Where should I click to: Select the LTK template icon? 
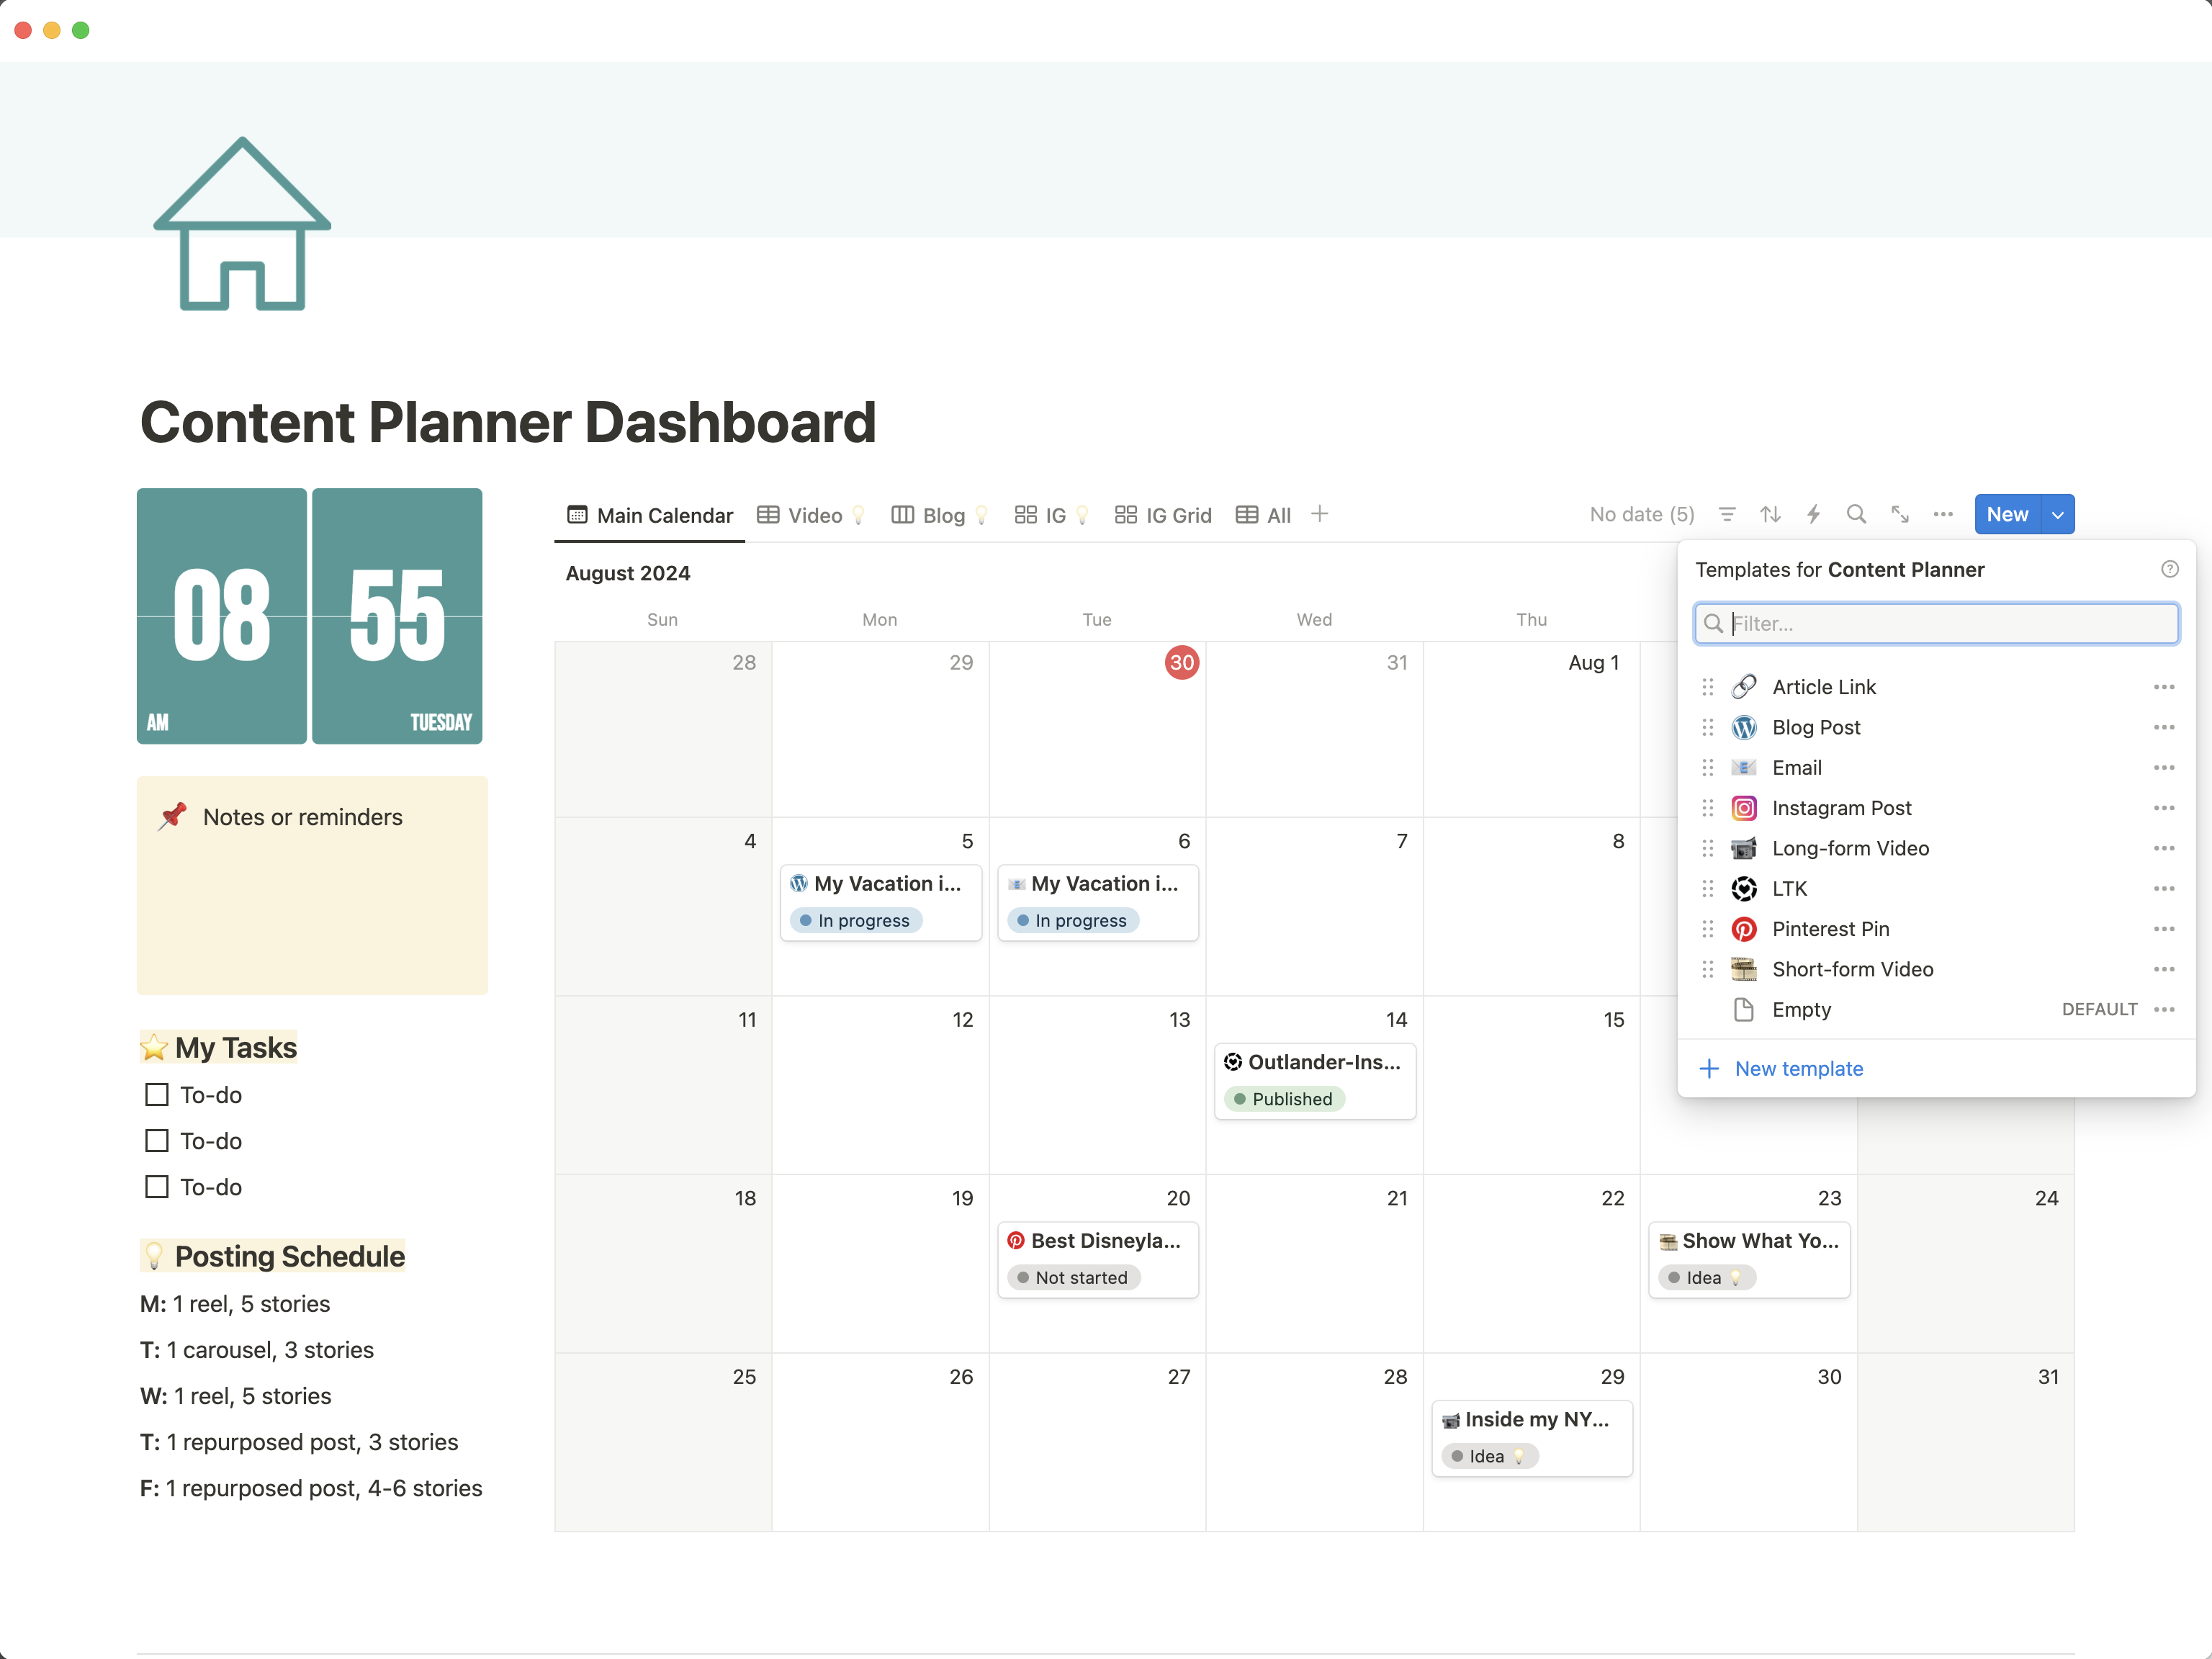(x=1745, y=887)
